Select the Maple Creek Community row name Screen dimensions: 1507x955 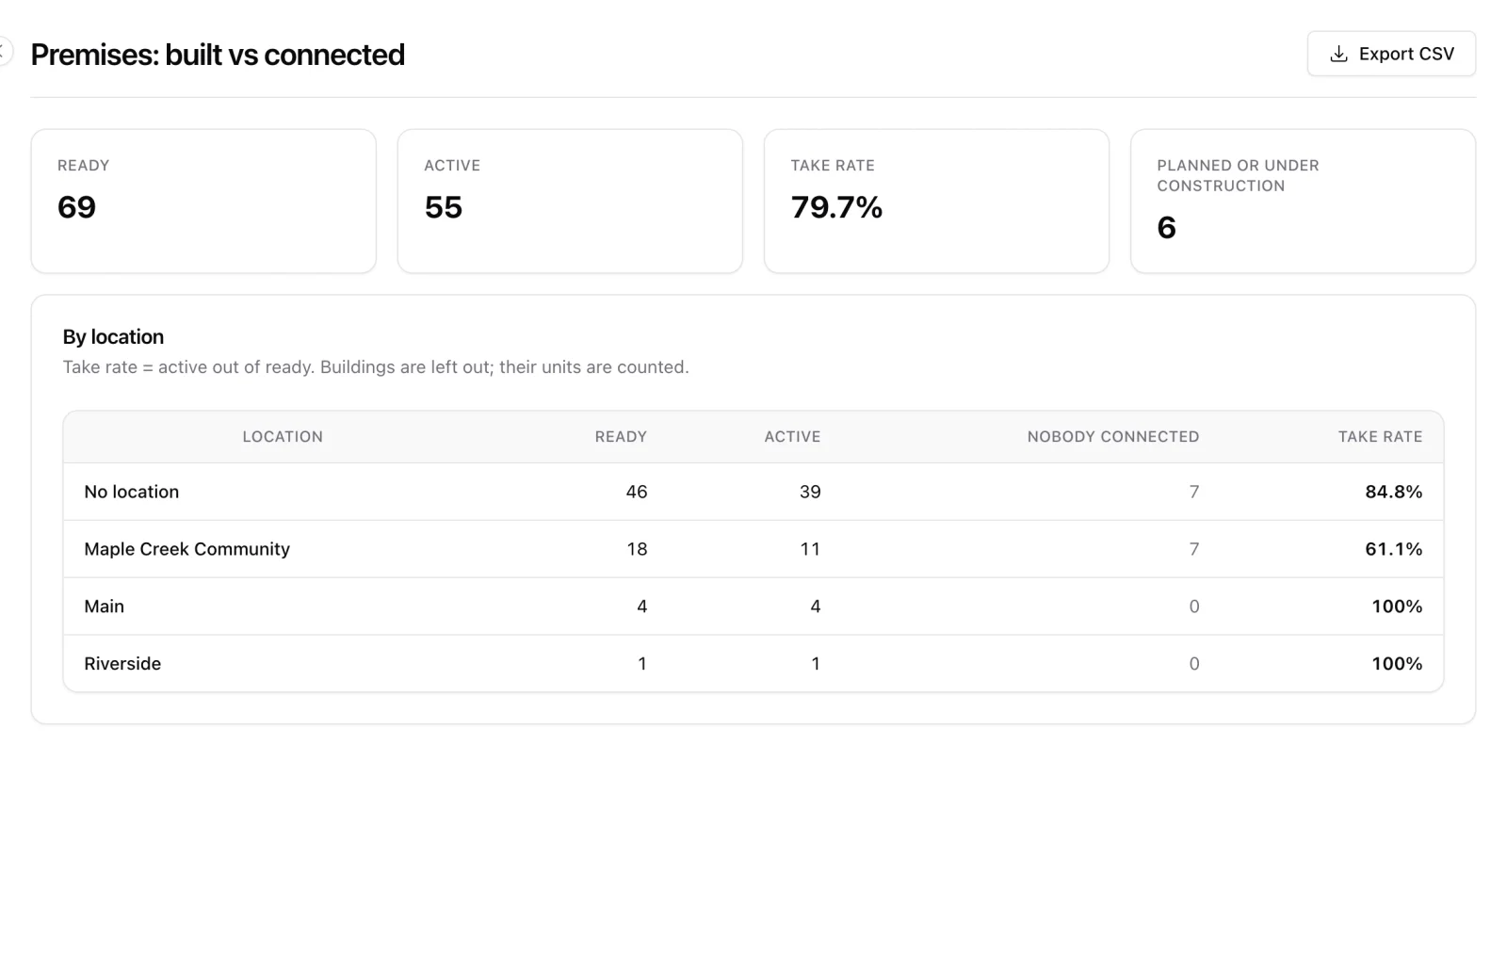point(187,549)
